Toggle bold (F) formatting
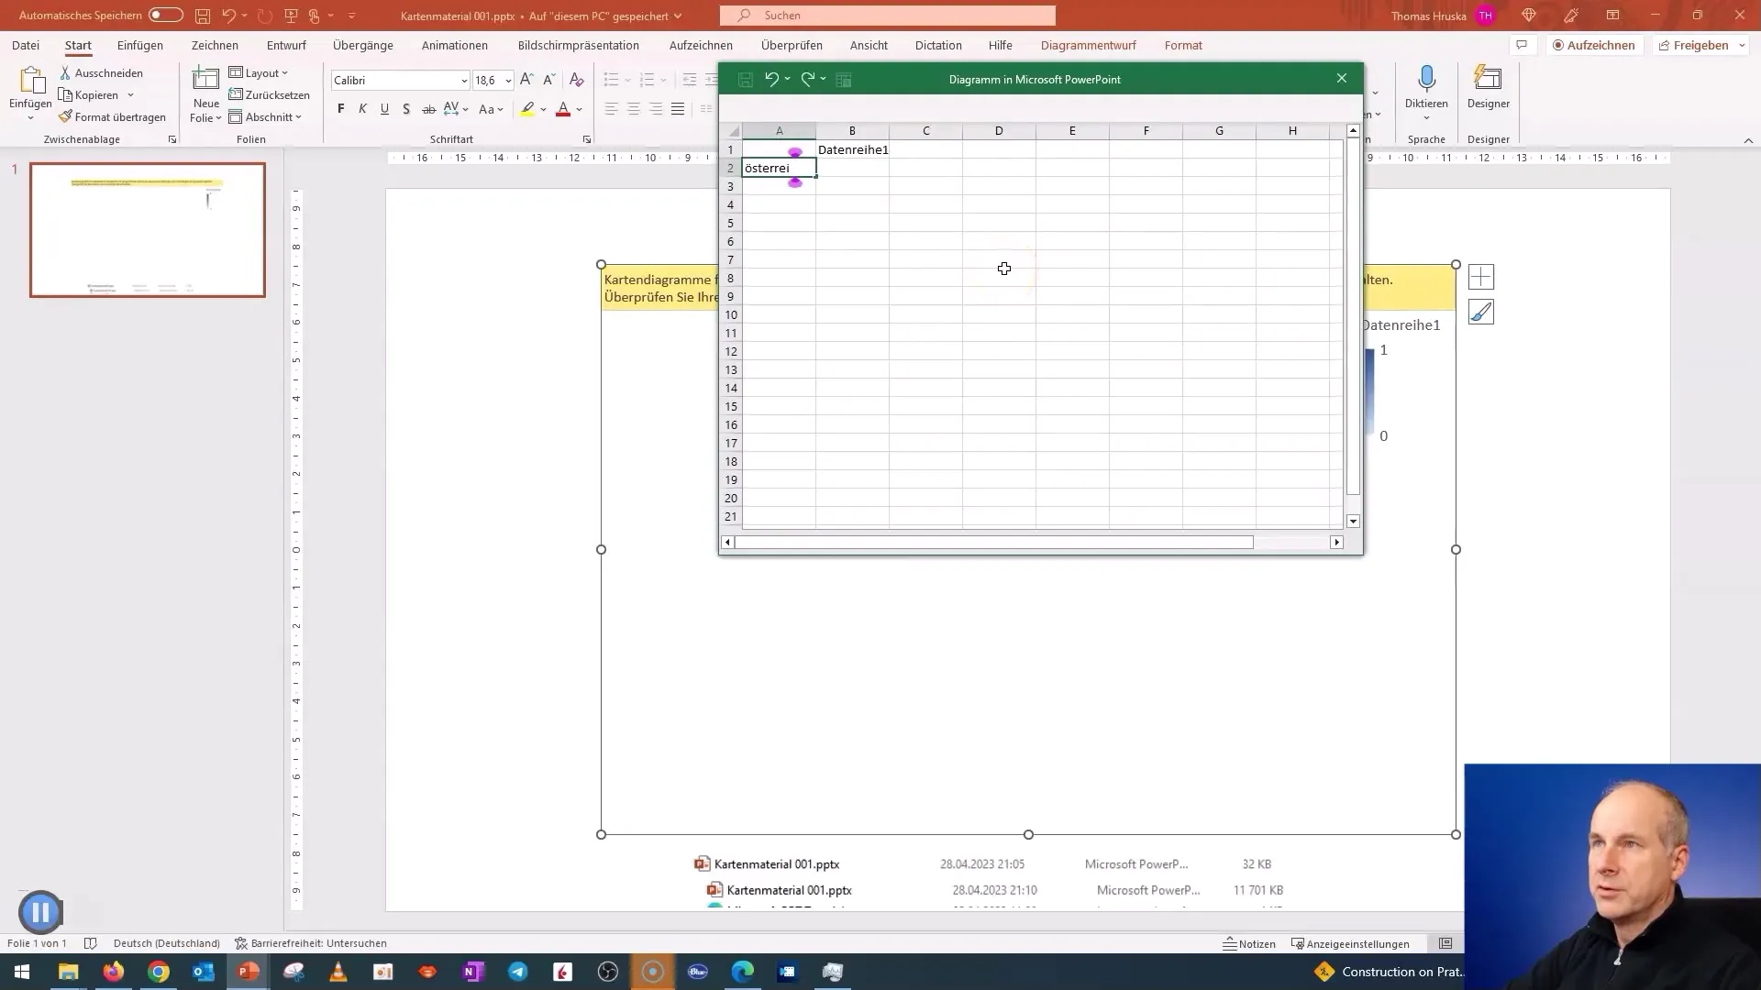Image resolution: width=1761 pixels, height=990 pixels. (x=341, y=109)
